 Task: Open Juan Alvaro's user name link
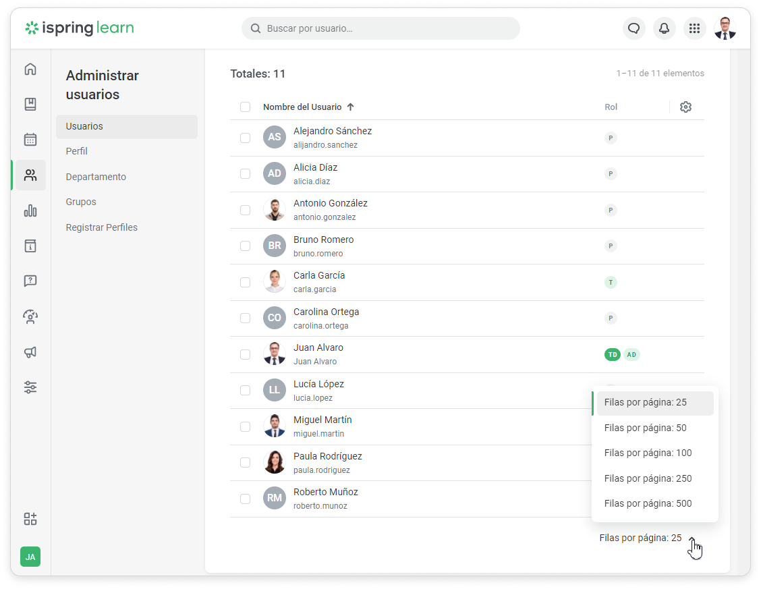pyautogui.click(x=318, y=347)
